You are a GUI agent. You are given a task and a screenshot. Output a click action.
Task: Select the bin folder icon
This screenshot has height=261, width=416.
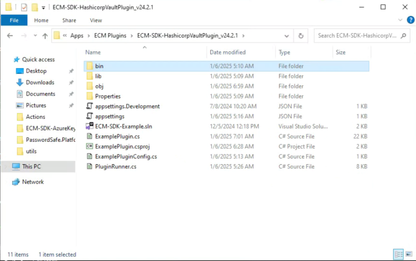pyautogui.click(x=90, y=66)
